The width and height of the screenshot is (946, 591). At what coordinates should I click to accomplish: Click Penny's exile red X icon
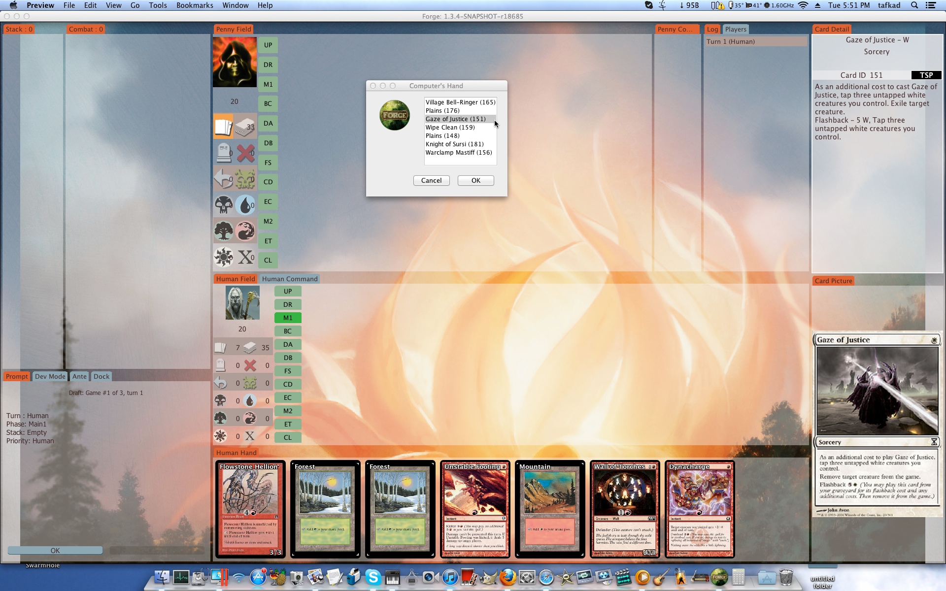[245, 153]
